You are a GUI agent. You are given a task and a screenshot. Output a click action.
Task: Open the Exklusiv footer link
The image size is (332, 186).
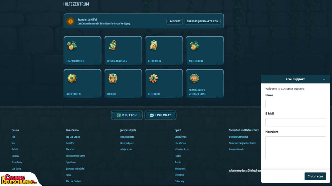[15, 156]
